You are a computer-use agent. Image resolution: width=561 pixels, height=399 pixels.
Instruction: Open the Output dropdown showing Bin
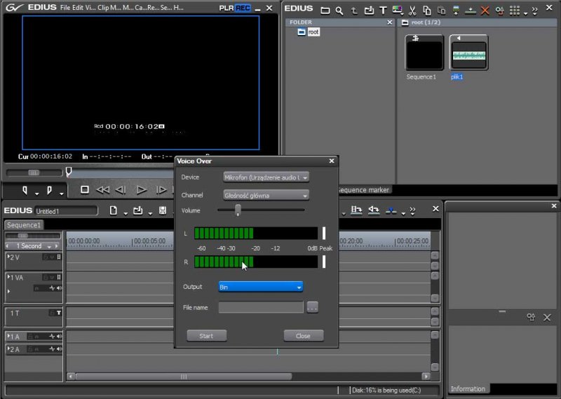pyautogui.click(x=261, y=287)
